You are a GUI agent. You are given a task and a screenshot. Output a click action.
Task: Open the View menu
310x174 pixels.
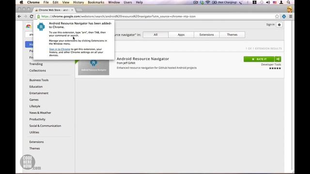pos(66,2)
